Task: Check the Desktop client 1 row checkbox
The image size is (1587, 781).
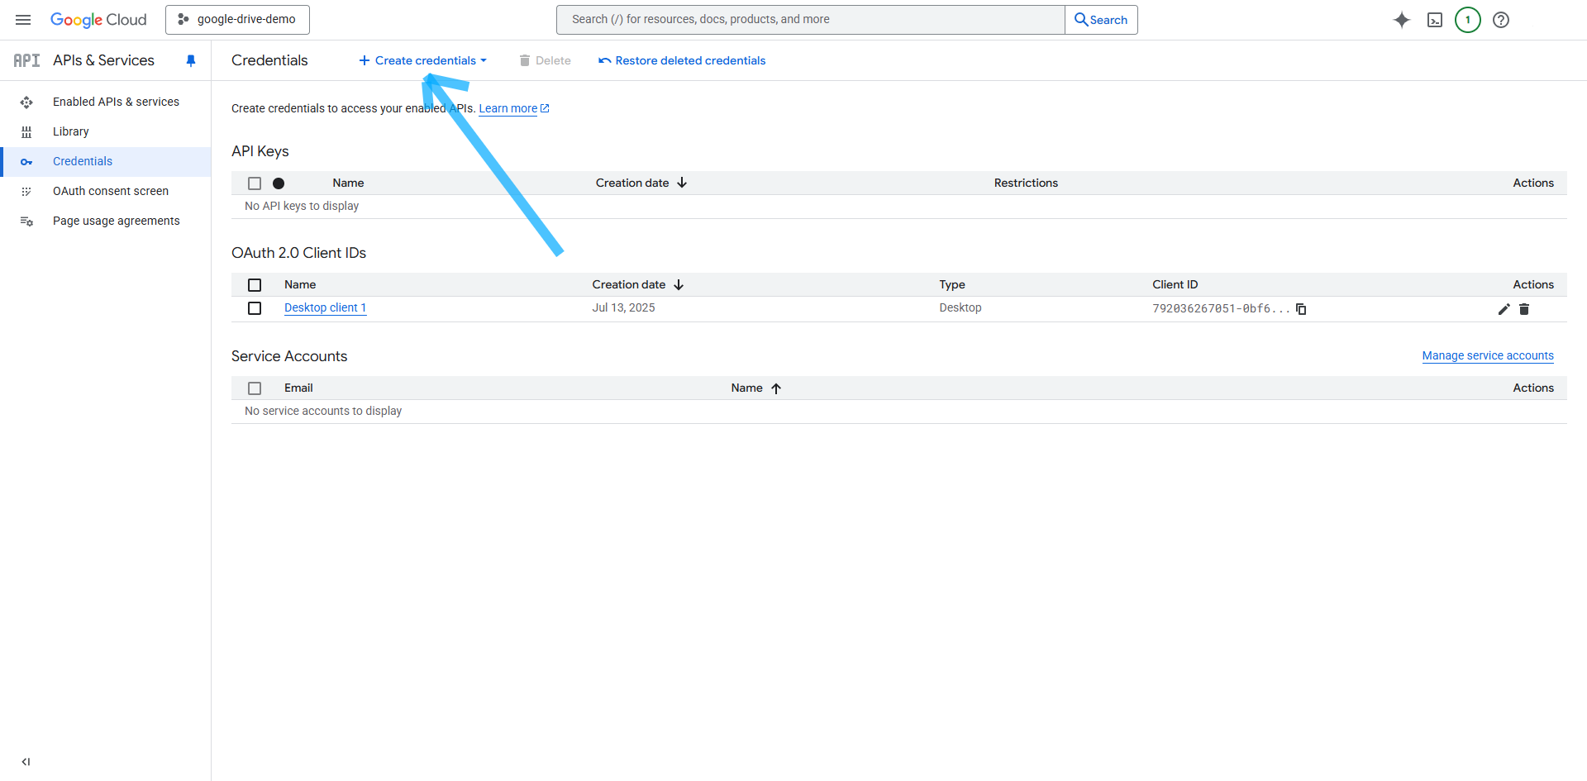Action: click(255, 308)
